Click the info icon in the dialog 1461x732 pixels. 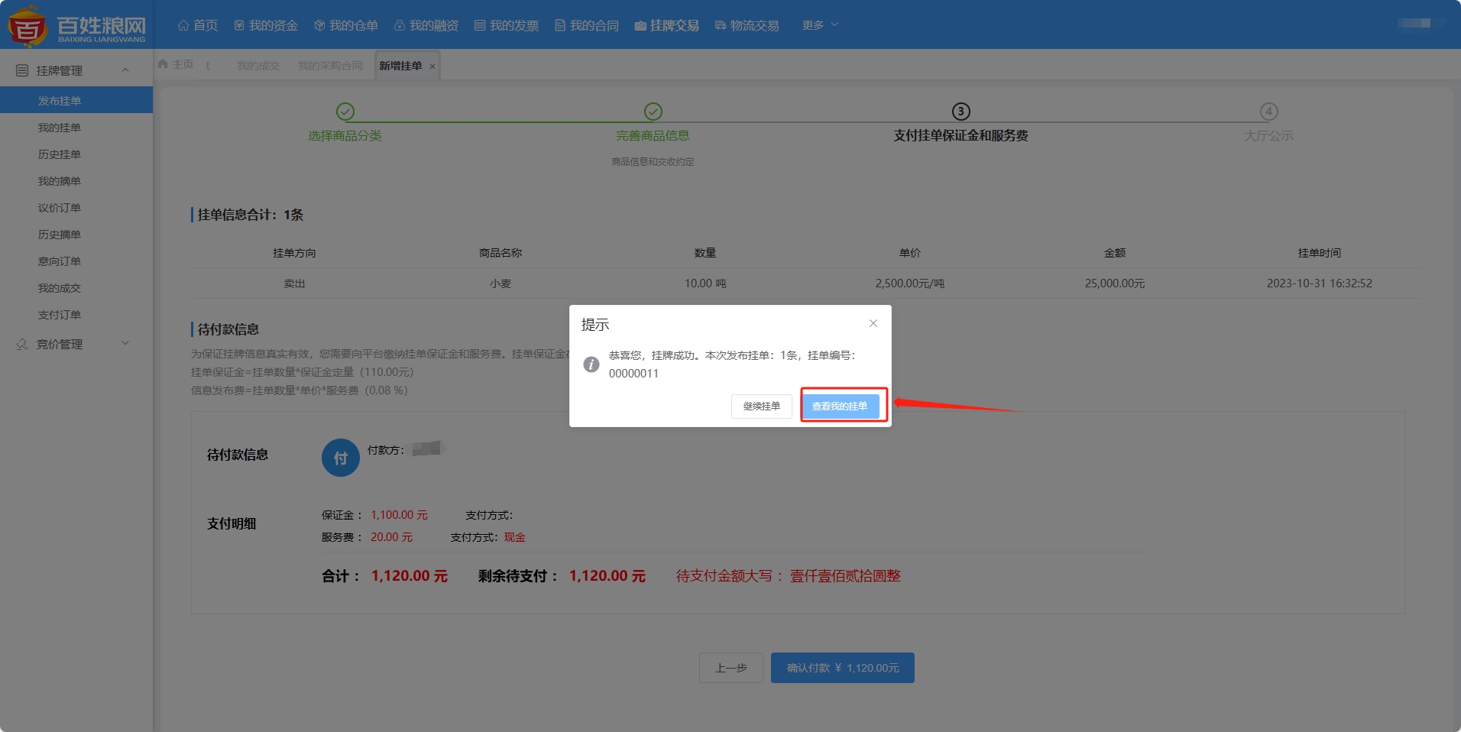pyautogui.click(x=591, y=364)
